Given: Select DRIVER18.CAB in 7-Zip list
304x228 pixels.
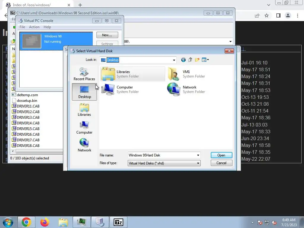Looking at the screenshot, I should click(28, 145).
